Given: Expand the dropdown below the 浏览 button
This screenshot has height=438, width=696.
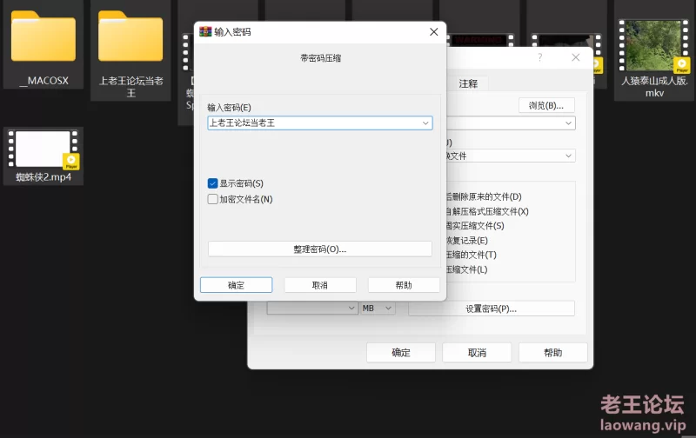Looking at the screenshot, I should [568, 123].
